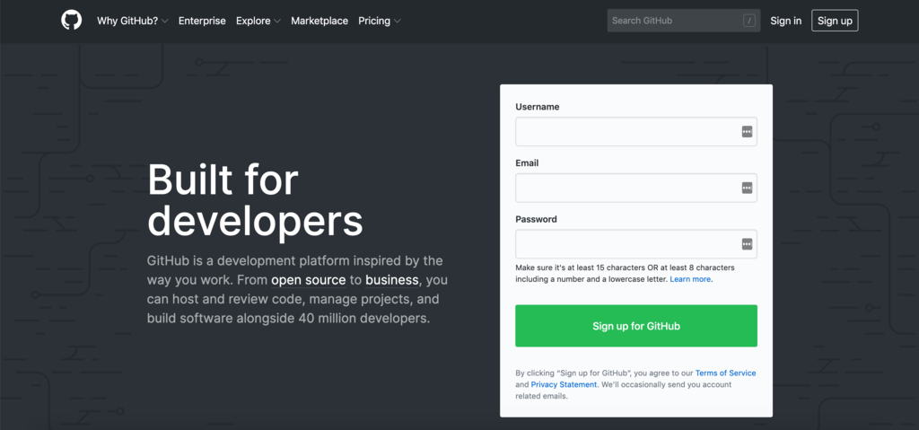
Task: Open the Pricing dropdown menu
Action: click(380, 21)
